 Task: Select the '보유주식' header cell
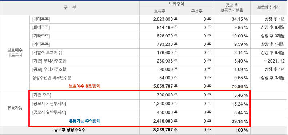tap(176, 4)
